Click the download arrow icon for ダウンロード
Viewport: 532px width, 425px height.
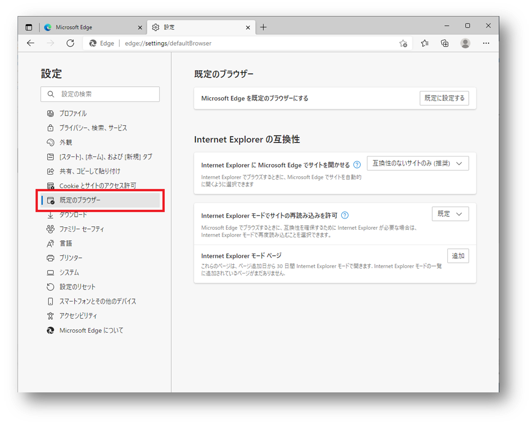(x=50, y=215)
